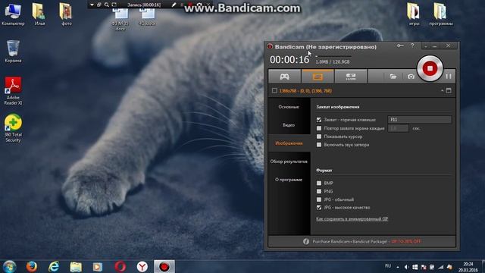
Task: Choose JPG - высокое качество format
Action: (319, 208)
